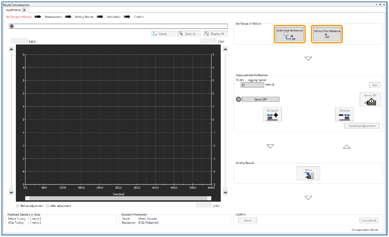Click the Forward jog icon button
Screen dimensions: 389x237
click(x=272, y=114)
